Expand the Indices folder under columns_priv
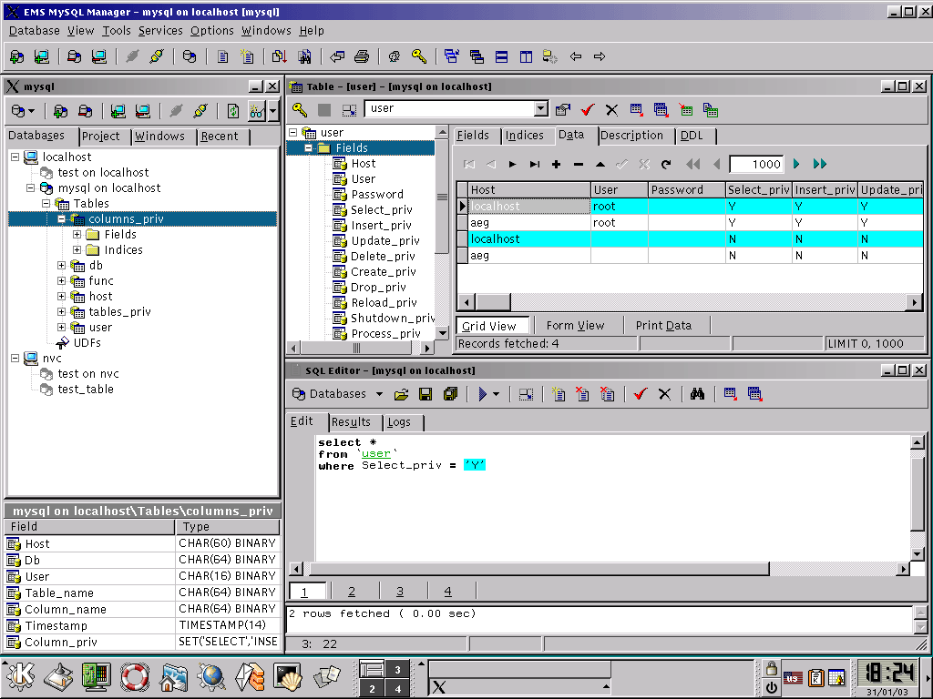This screenshot has width=933, height=699. click(x=77, y=249)
